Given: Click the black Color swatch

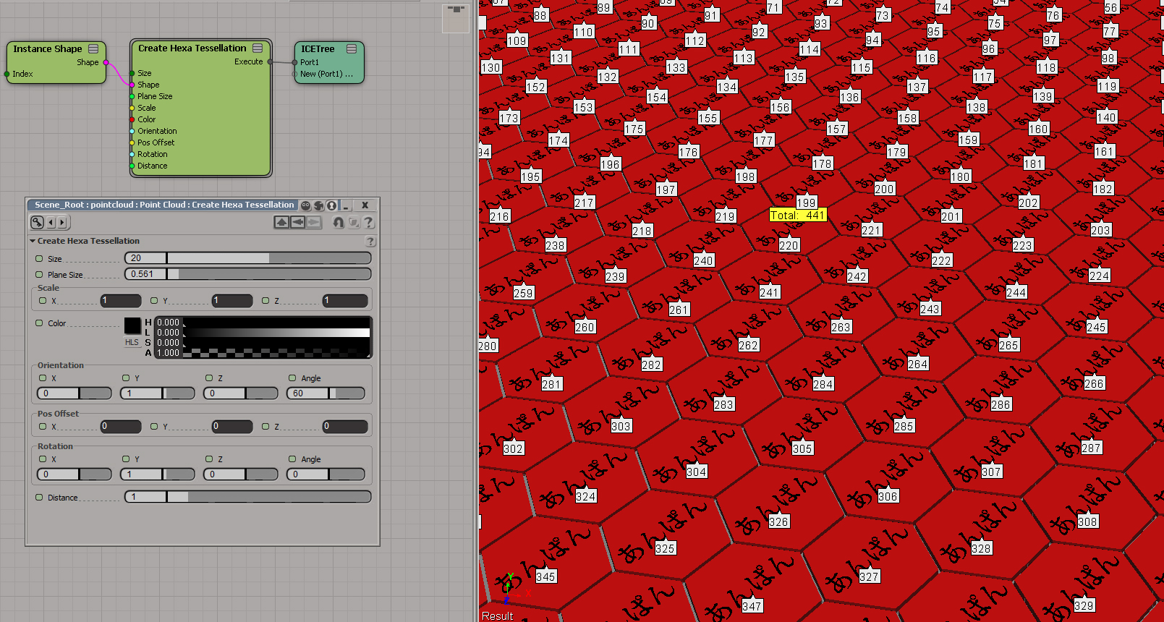Looking at the screenshot, I should click(132, 325).
